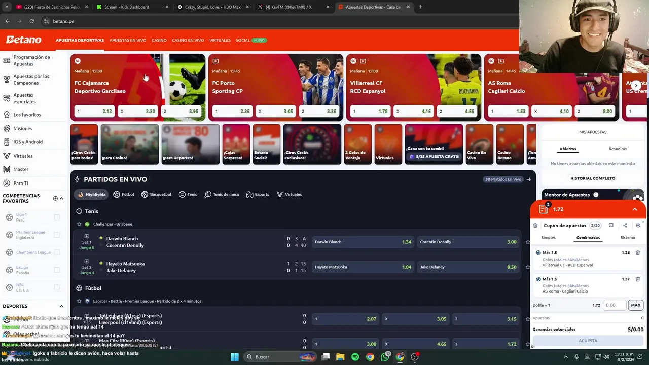Select FC Cajamarca win odds 2.12
Viewport: 649px width, 365px height.
(94, 111)
